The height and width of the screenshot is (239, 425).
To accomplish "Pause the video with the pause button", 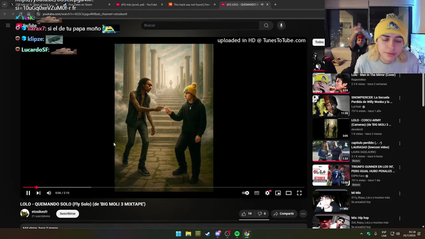I will (x=28, y=193).
